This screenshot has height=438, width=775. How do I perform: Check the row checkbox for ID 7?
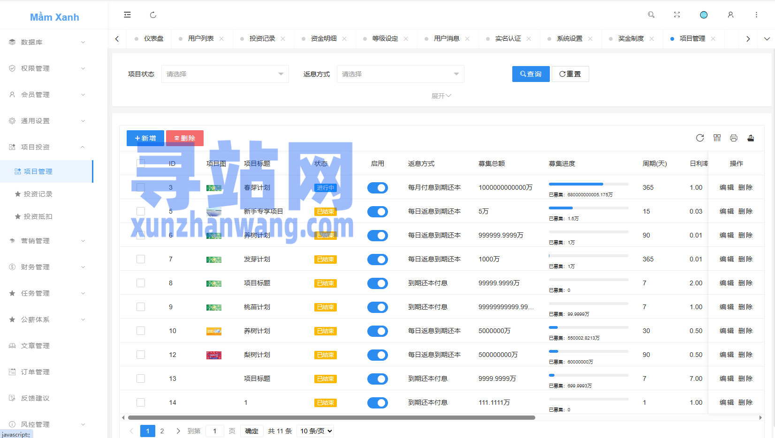pyautogui.click(x=141, y=259)
